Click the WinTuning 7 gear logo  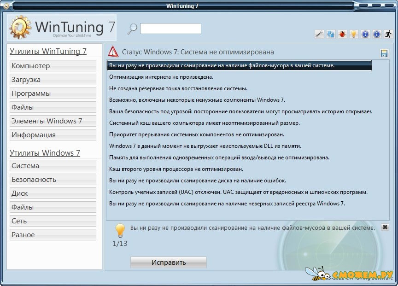20,27
